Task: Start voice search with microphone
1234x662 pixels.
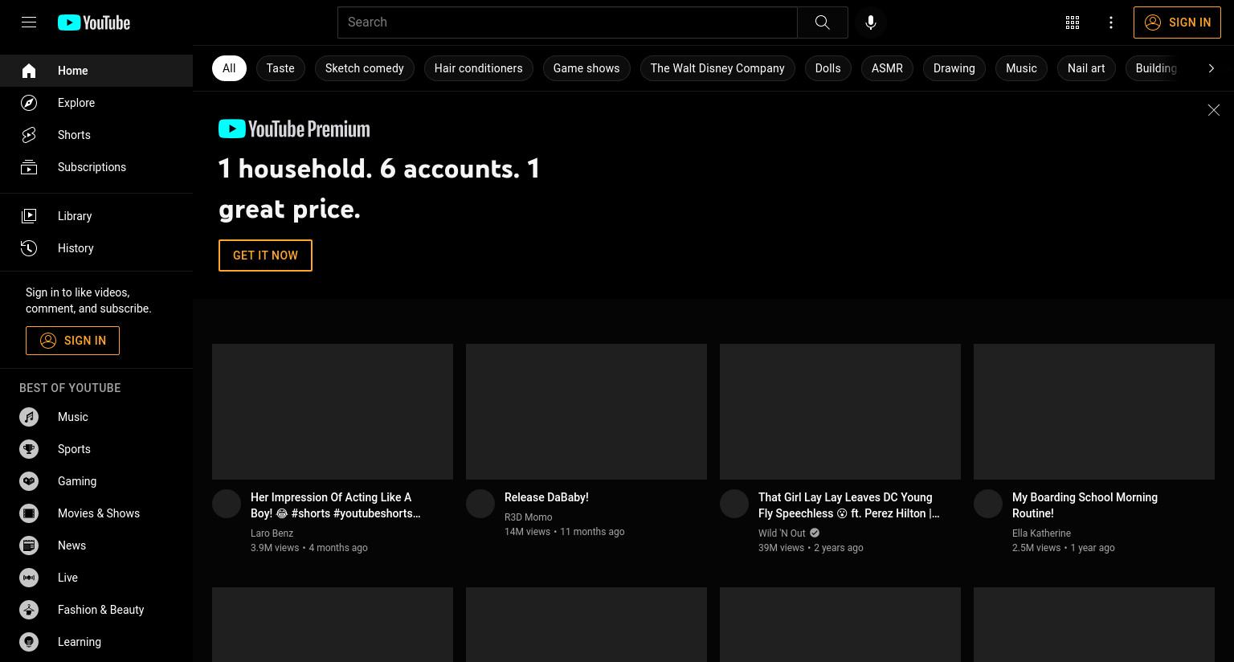Action: coord(871,22)
